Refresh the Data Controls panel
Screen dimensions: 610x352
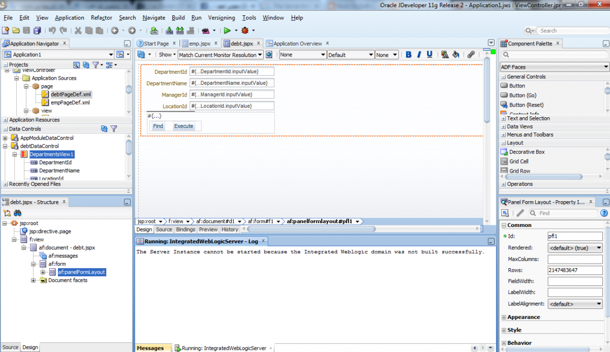click(104, 129)
